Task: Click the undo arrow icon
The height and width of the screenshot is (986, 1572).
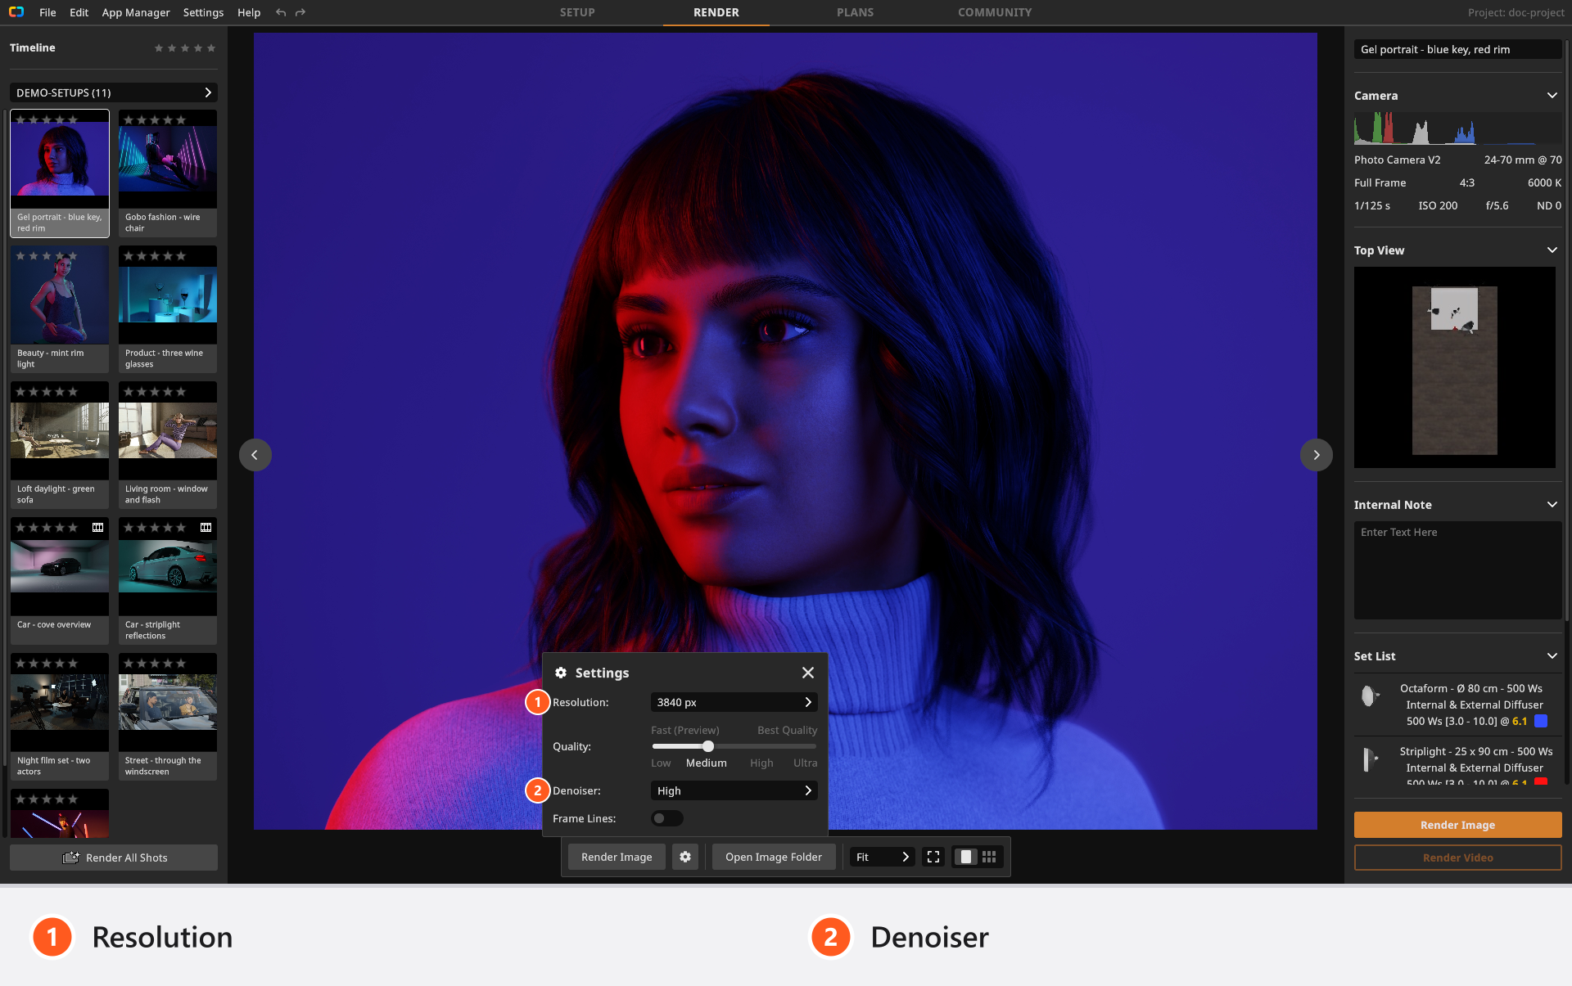Action: tap(281, 12)
